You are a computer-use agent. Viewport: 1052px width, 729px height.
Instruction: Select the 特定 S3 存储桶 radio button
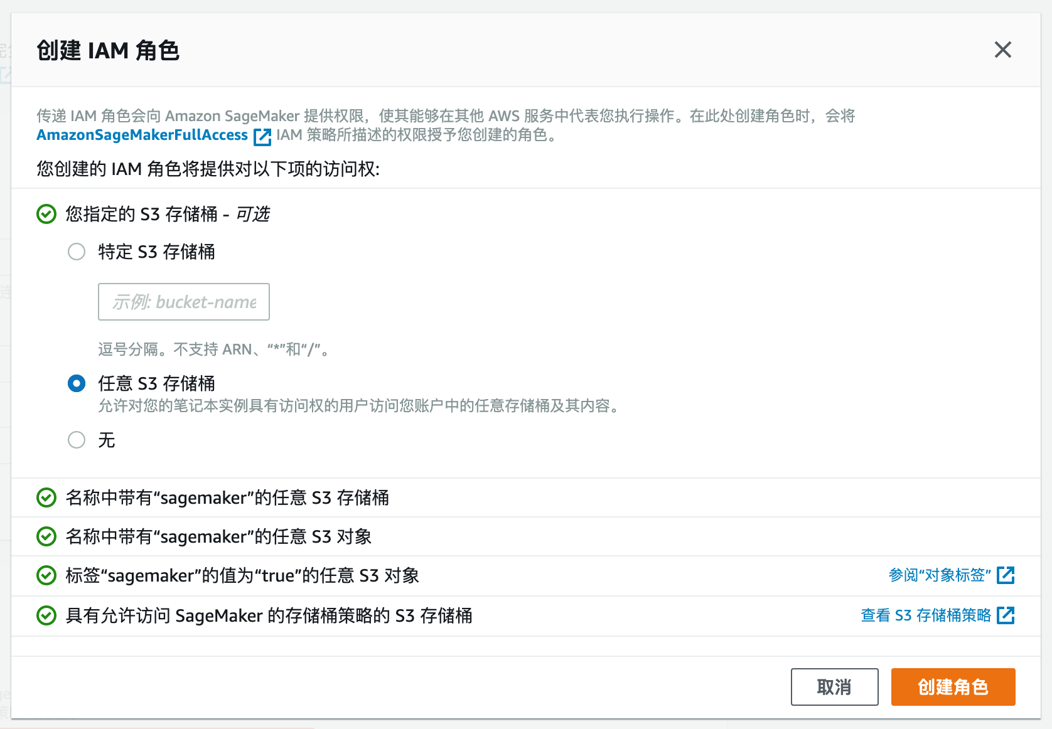77,252
